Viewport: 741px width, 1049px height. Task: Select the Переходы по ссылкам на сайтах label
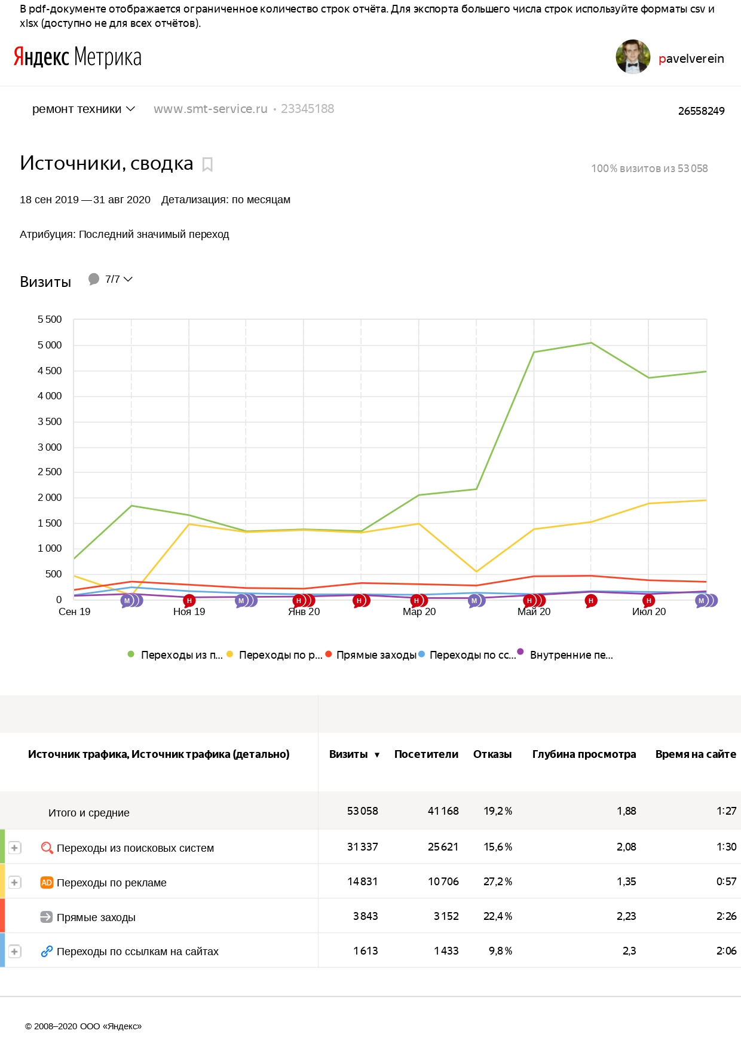tap(137, 952)
